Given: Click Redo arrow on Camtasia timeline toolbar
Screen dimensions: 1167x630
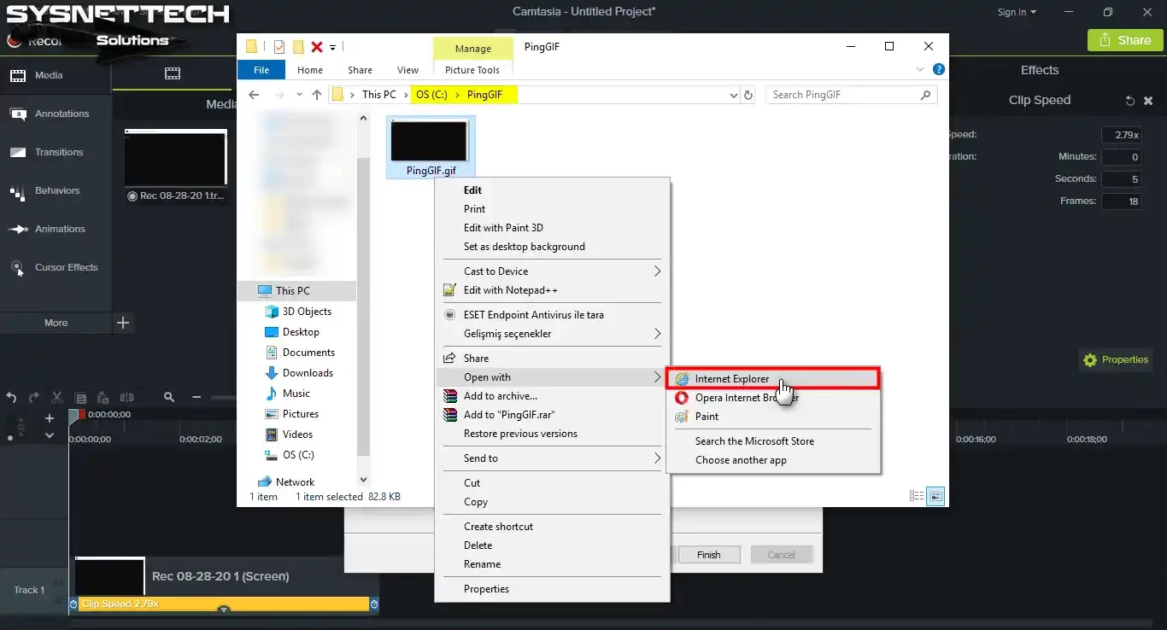Looking at the screenshot, I should [x=34, y=398].
